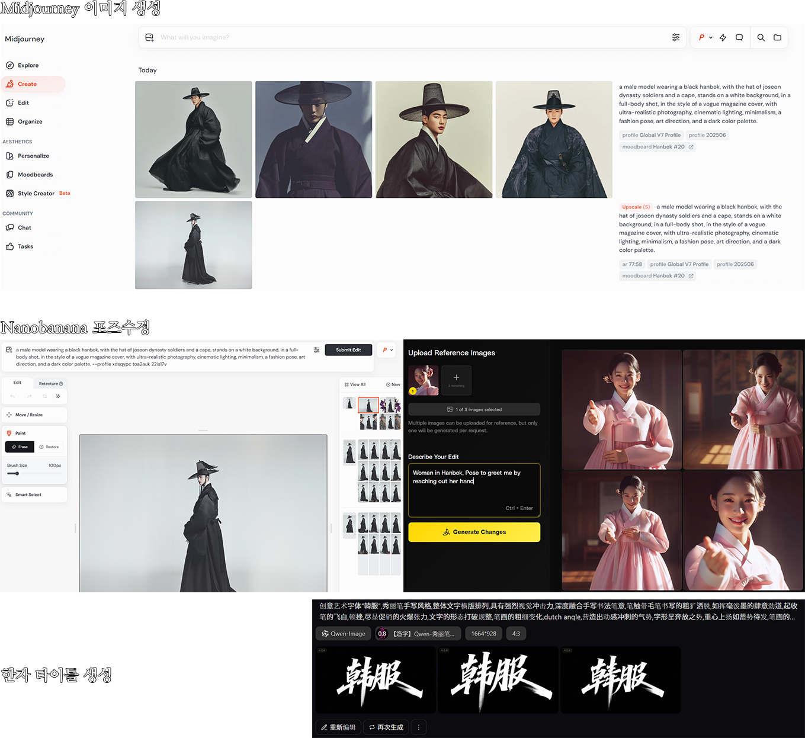Click the lightning bolt icon near the profile

pyautogui.click(x=723, y=37)
